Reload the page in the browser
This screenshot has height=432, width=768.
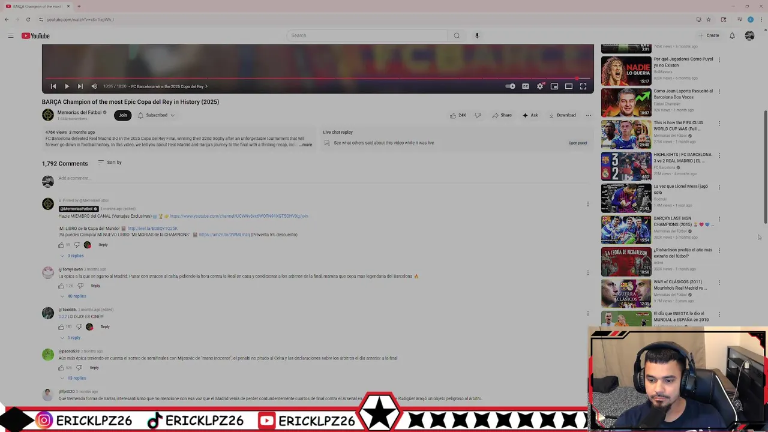click(28, 20)
